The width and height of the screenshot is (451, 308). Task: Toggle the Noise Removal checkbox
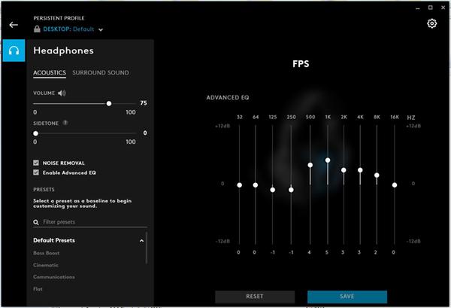[36, 163]
